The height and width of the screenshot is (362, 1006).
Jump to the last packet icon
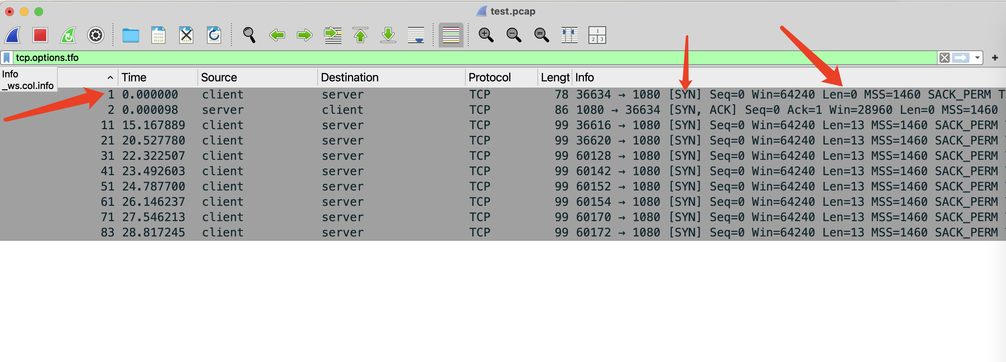pos(388,35)
